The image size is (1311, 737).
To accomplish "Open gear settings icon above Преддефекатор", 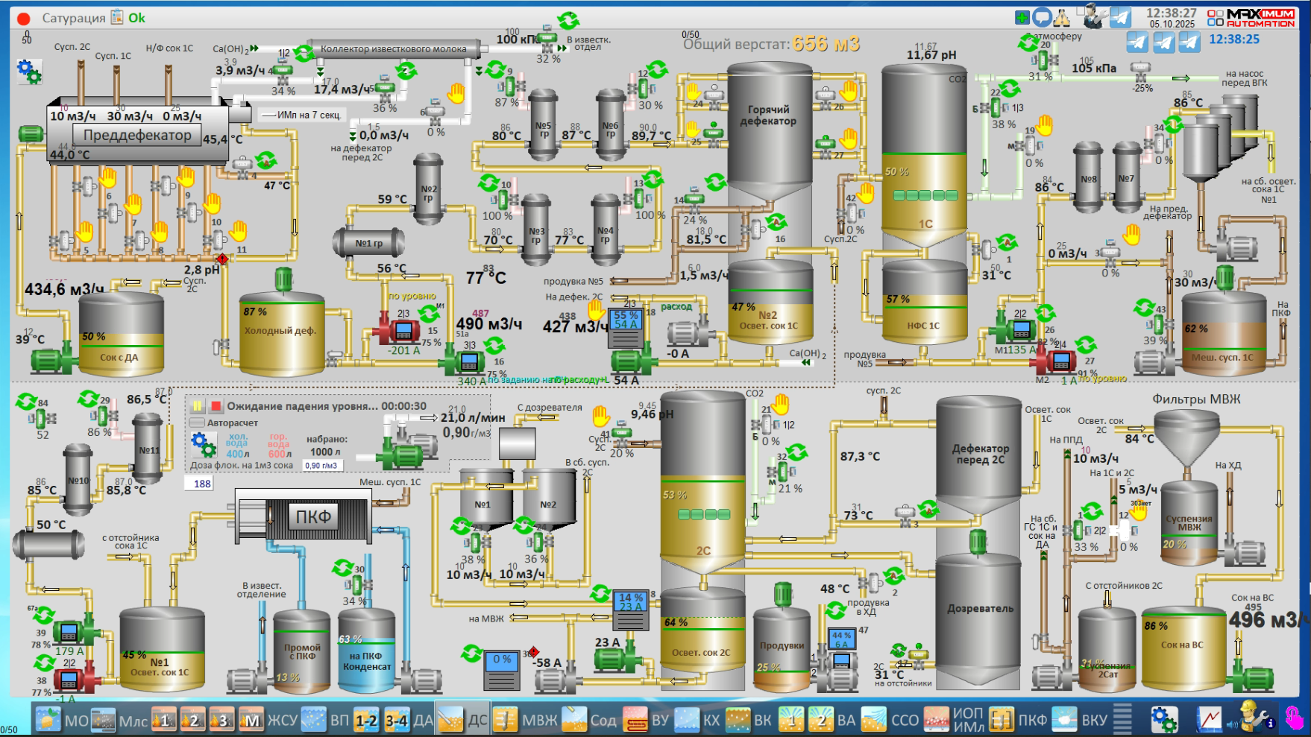I will 29,72.
